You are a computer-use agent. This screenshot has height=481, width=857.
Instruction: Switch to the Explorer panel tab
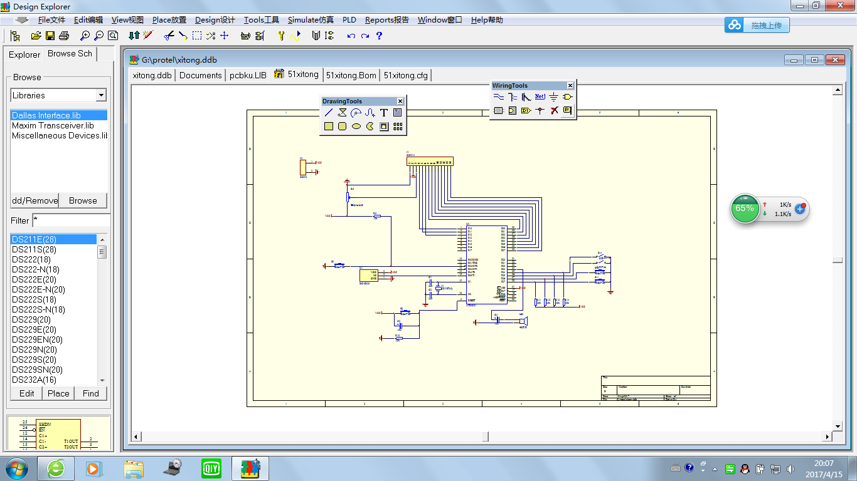click(x=24, y=54)
